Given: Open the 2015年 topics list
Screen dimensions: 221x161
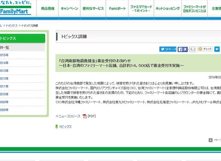Looking at the screenshot, I should coord(4,55).
